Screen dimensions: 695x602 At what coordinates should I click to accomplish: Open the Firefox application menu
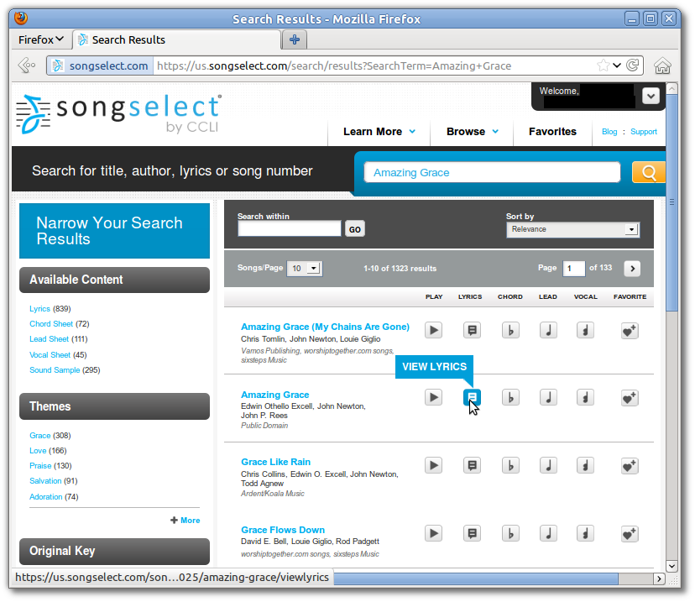pos(41,40)
